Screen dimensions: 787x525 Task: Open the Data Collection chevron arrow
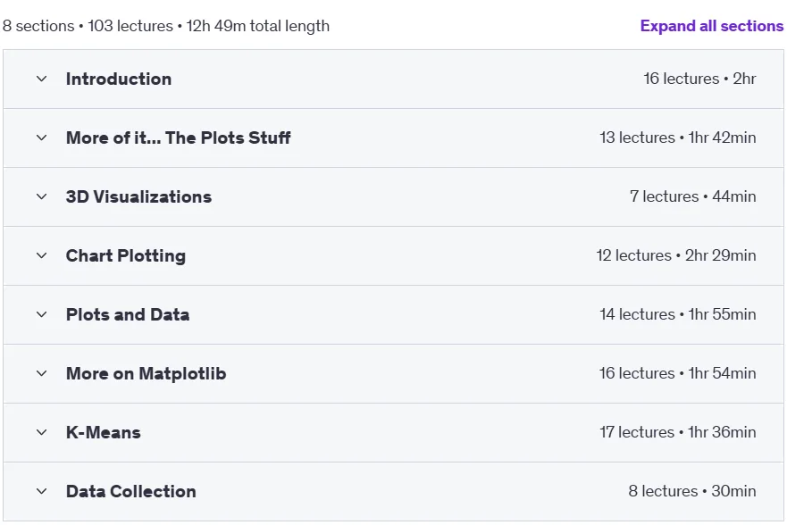coord(42,491)
